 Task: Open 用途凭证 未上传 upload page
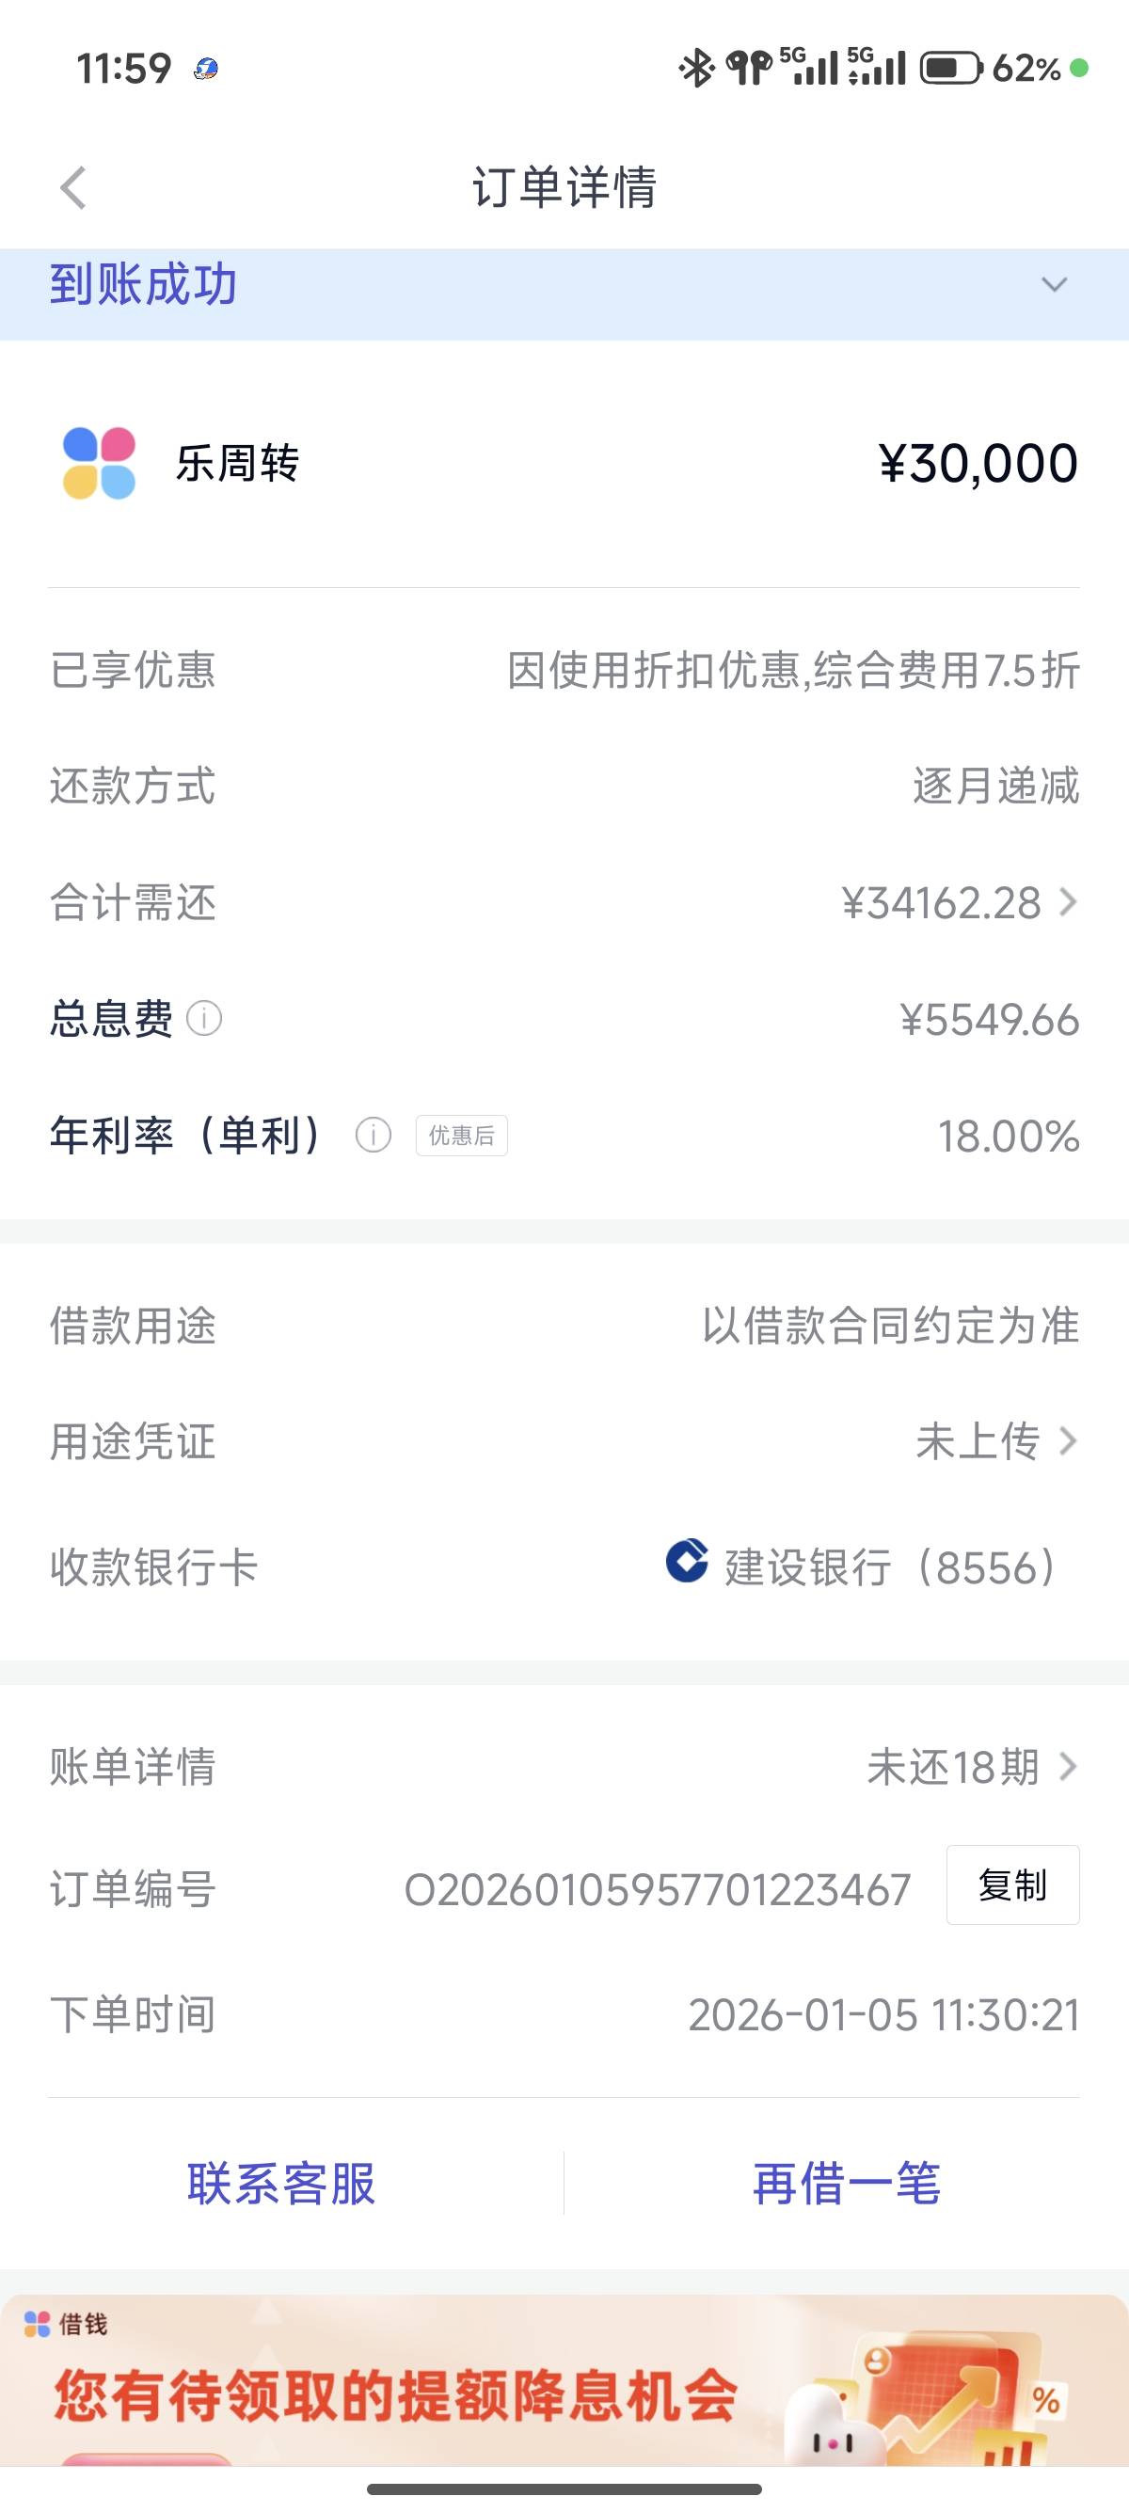click(995, 1441)
